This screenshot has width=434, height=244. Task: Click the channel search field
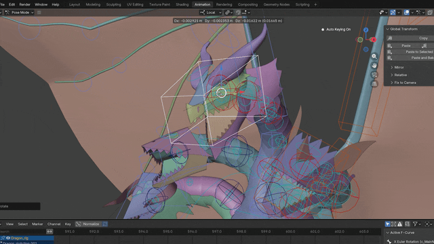pyautogui.click(x=22, y=232)
